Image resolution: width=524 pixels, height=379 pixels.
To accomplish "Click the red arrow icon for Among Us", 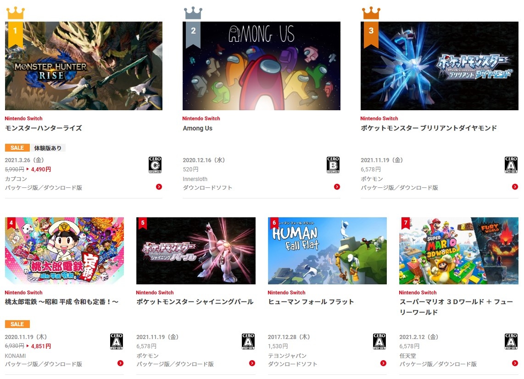I will [337, 187].
